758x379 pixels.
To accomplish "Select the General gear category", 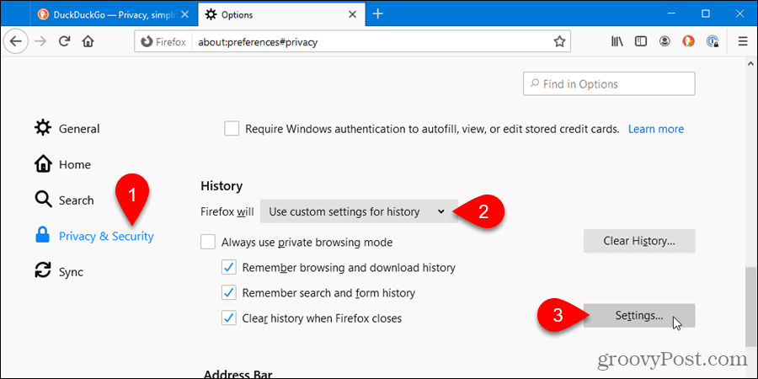I will (67, 129).
